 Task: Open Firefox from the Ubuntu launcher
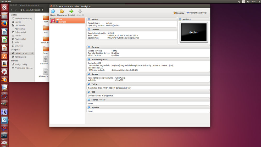tap(4, 23)
